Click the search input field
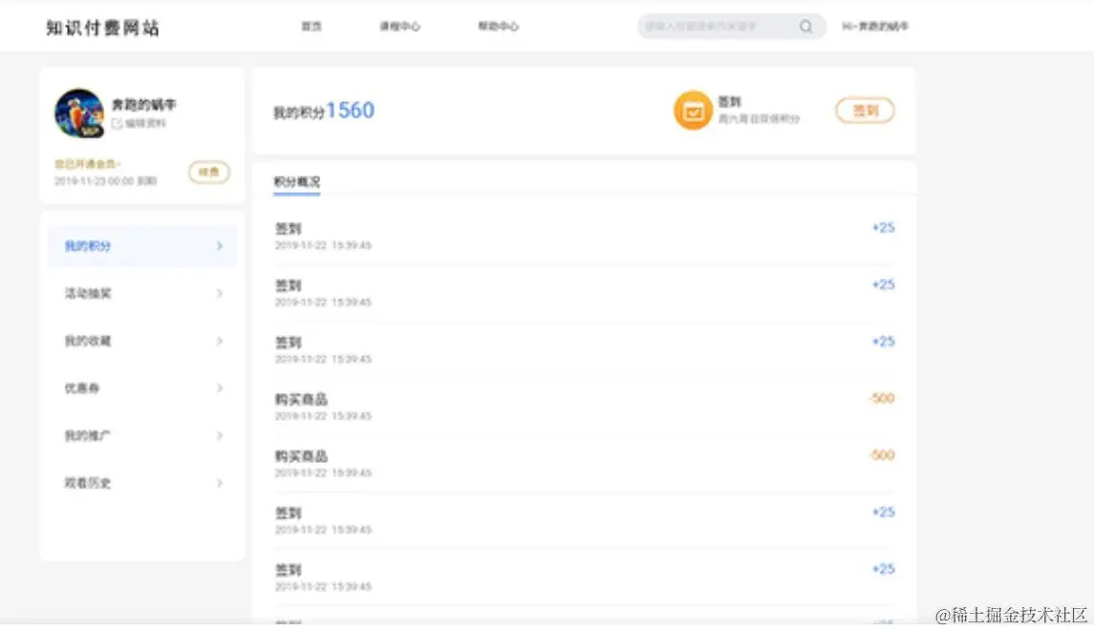This screenshot has width=1094, height=631. click(x=721, y=27)
